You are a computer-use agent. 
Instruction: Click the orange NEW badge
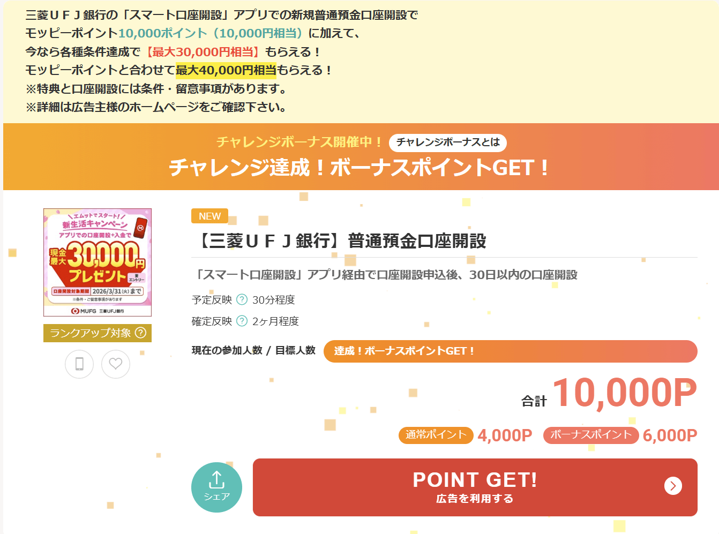click(x=209, y=216)
